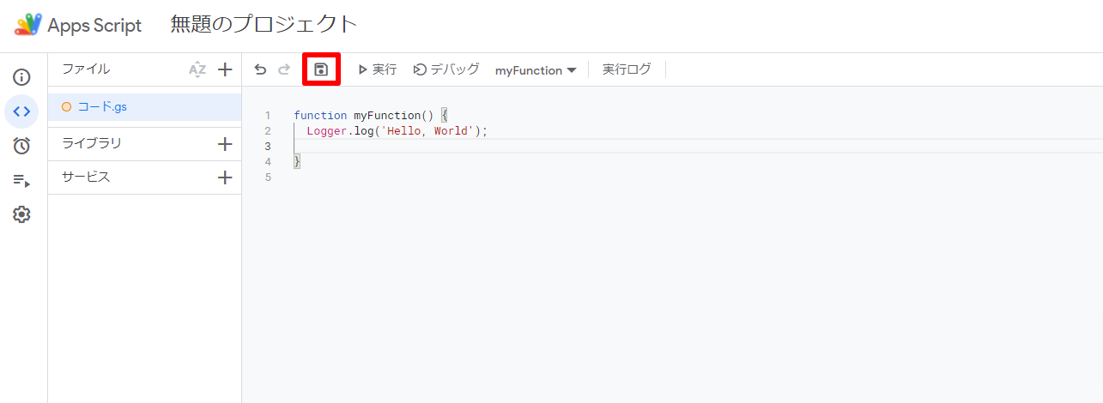Click the Apps Script logo

(27, 25)
